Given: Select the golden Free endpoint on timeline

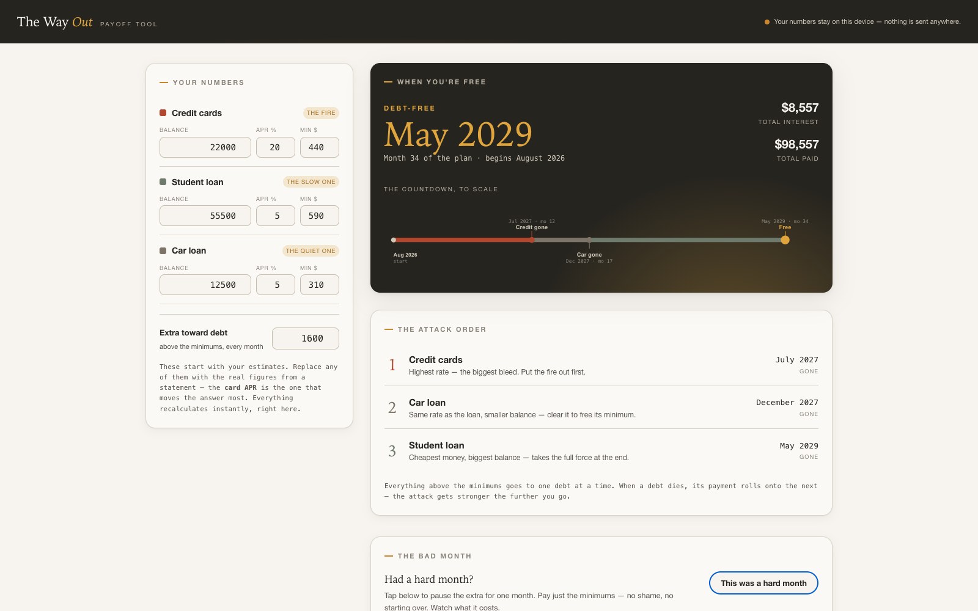Looking at the screenshot, I should click(x=785, y=240).
